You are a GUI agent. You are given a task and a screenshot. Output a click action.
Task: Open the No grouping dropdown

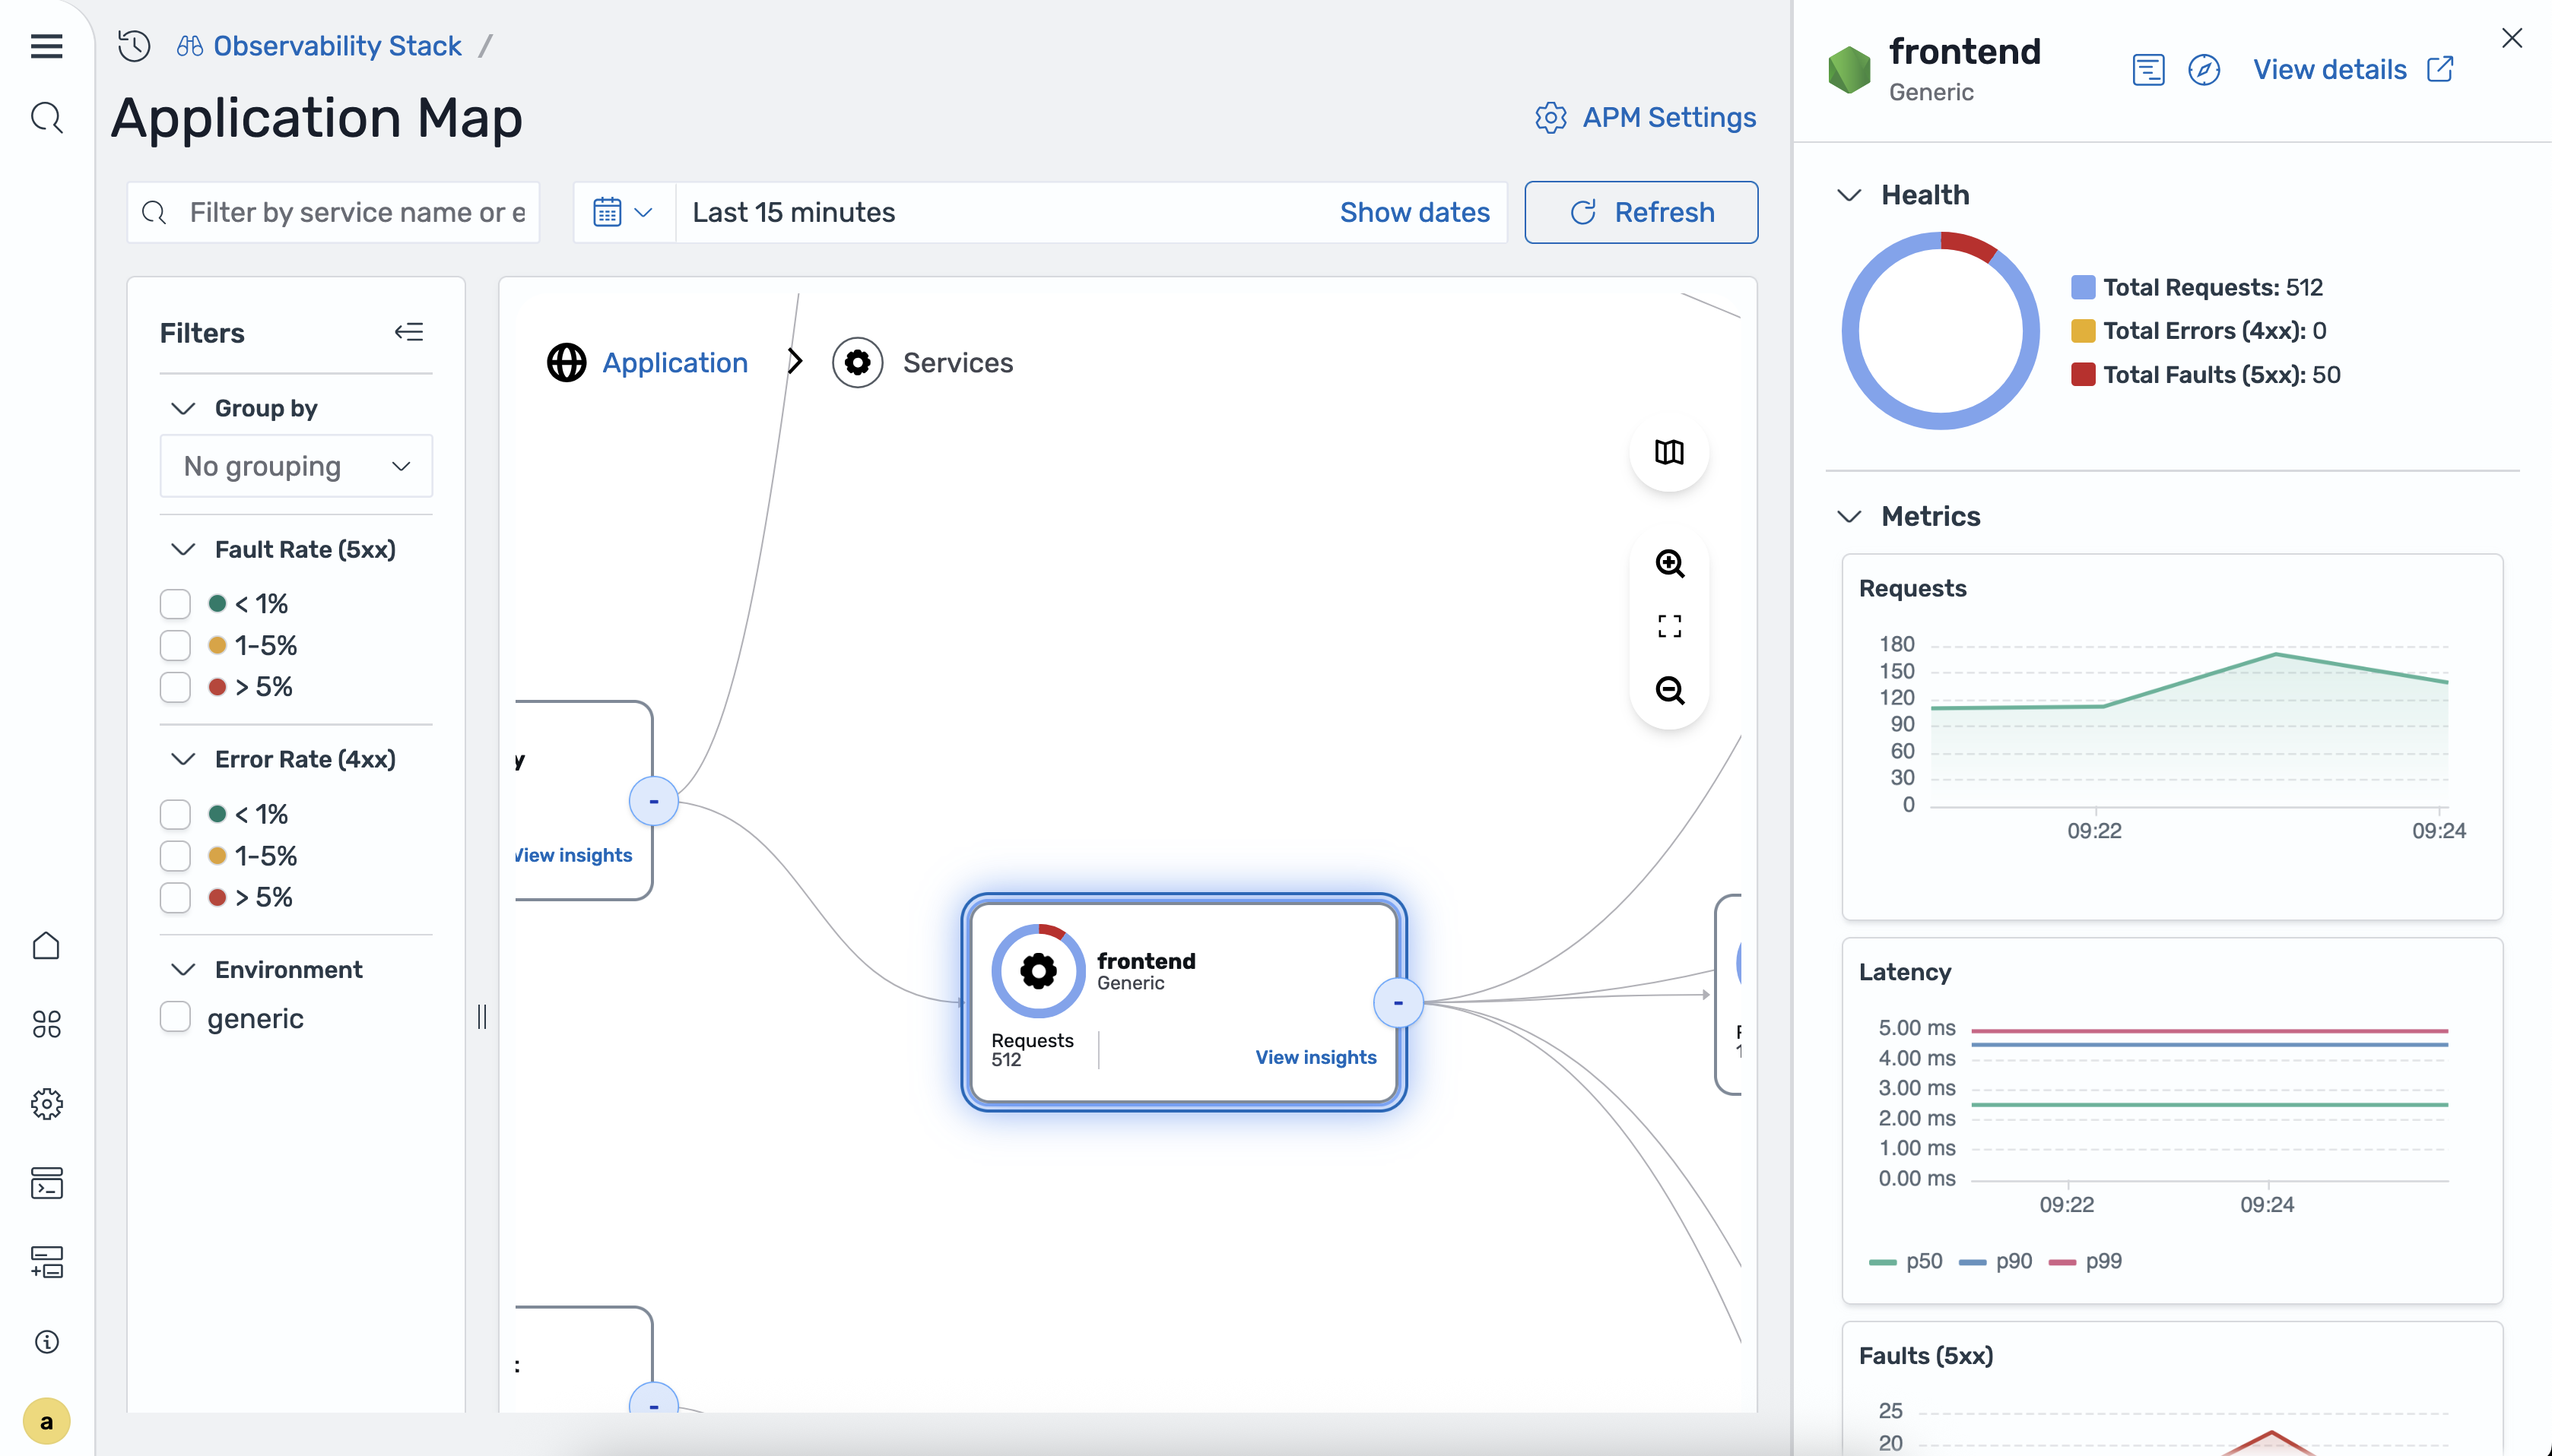(295, 465)
